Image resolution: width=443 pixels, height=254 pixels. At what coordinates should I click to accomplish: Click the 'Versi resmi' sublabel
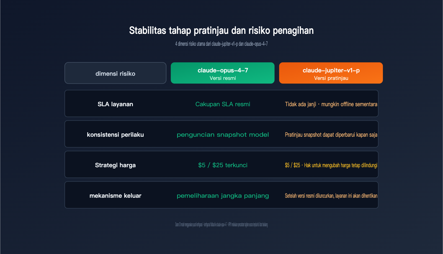tap(223, 78)
